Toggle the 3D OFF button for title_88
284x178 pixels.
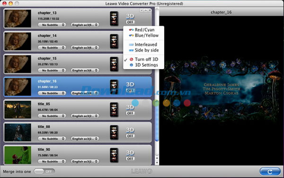pos(130,136)
